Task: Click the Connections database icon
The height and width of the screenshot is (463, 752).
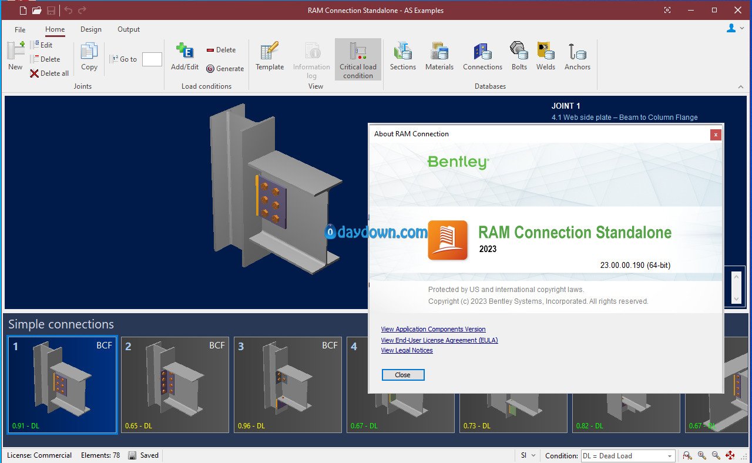Action: pyautogui.click(x=482, y=56)
